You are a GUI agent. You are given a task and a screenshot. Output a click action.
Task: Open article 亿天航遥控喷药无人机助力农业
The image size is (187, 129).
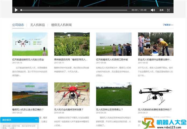click(28, 59)
